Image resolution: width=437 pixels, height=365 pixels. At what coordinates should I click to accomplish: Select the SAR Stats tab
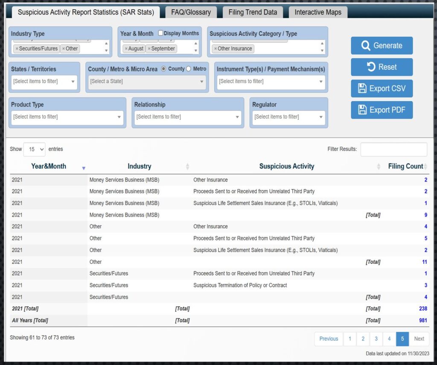pyautogui.click(x=86, y=12)
